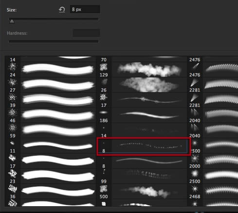Click the disabled Hardness value field
238x213 pixels.
point(86,33)
